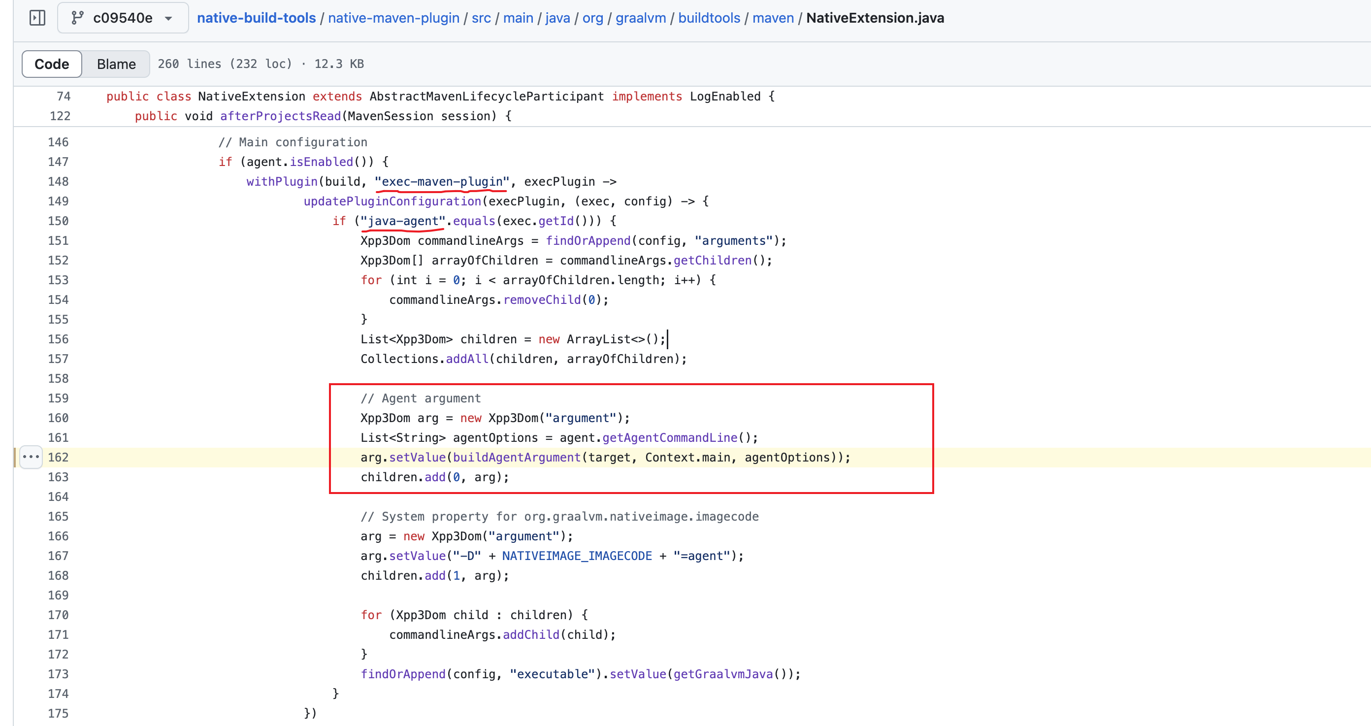Go to buildtools folder in breadcrumb
Viewport: 1371px width, 726px height.
(x=709, y=18)
